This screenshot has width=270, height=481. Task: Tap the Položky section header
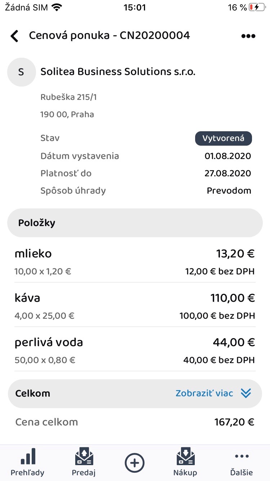click(37, 223)
